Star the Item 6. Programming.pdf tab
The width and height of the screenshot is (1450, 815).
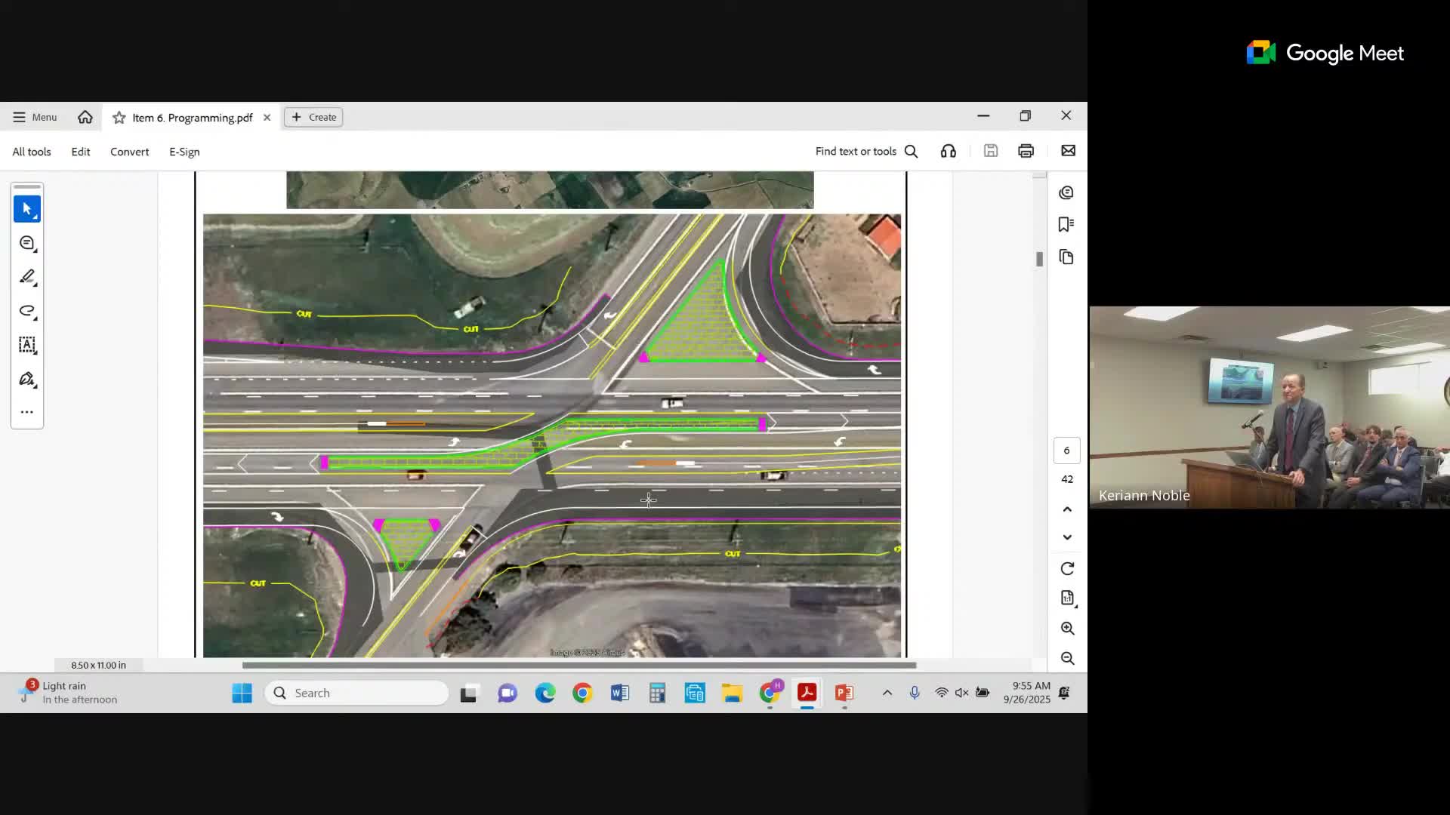point(119,117)
